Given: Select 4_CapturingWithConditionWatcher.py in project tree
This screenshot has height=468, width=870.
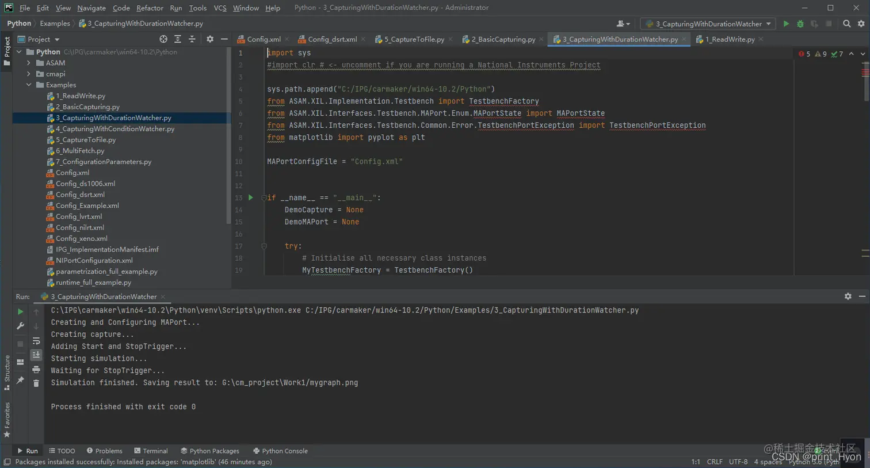Looking at the screenshot, I should (115, 128).
